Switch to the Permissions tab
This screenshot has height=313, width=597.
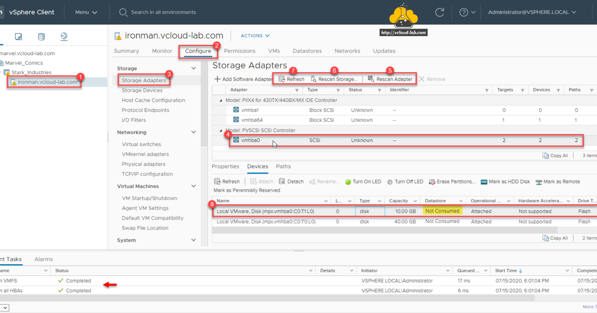pos(239,51)
